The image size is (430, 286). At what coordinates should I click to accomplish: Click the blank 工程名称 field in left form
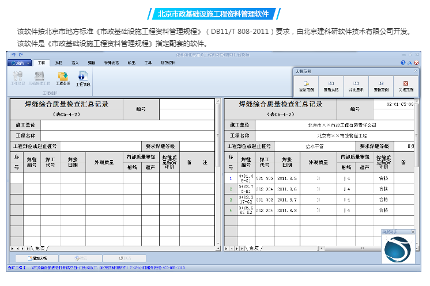pos(127,136)
